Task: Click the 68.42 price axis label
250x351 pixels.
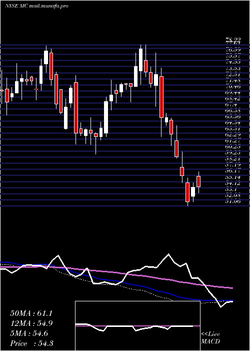Action: (233, 98)
